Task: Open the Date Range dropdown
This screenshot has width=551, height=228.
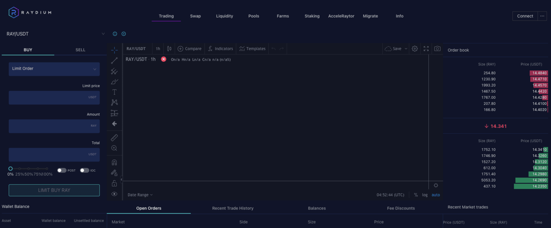Action: click(140, 195)
